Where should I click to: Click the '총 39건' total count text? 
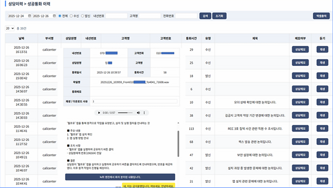(x=22, y=28)
